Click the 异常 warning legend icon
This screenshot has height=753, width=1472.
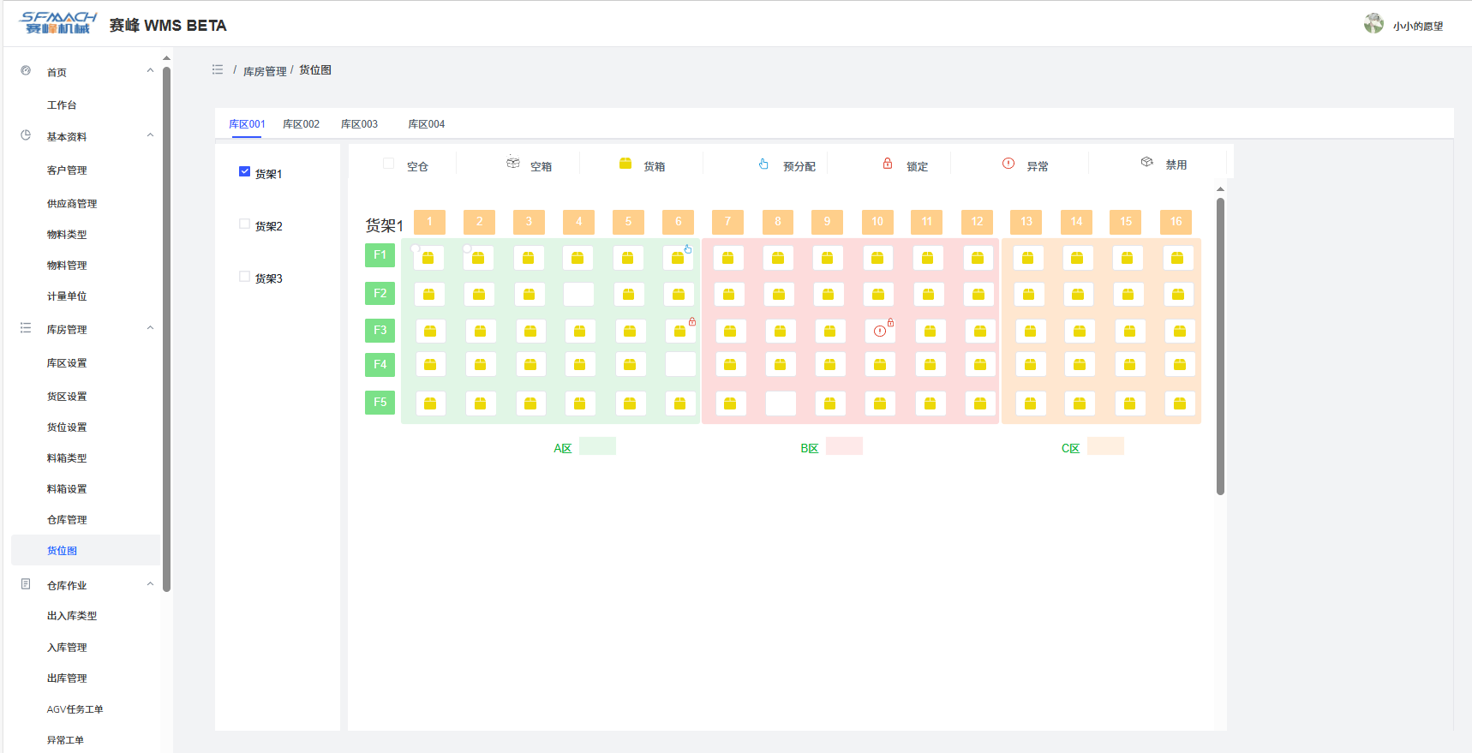click(1008, 164)
